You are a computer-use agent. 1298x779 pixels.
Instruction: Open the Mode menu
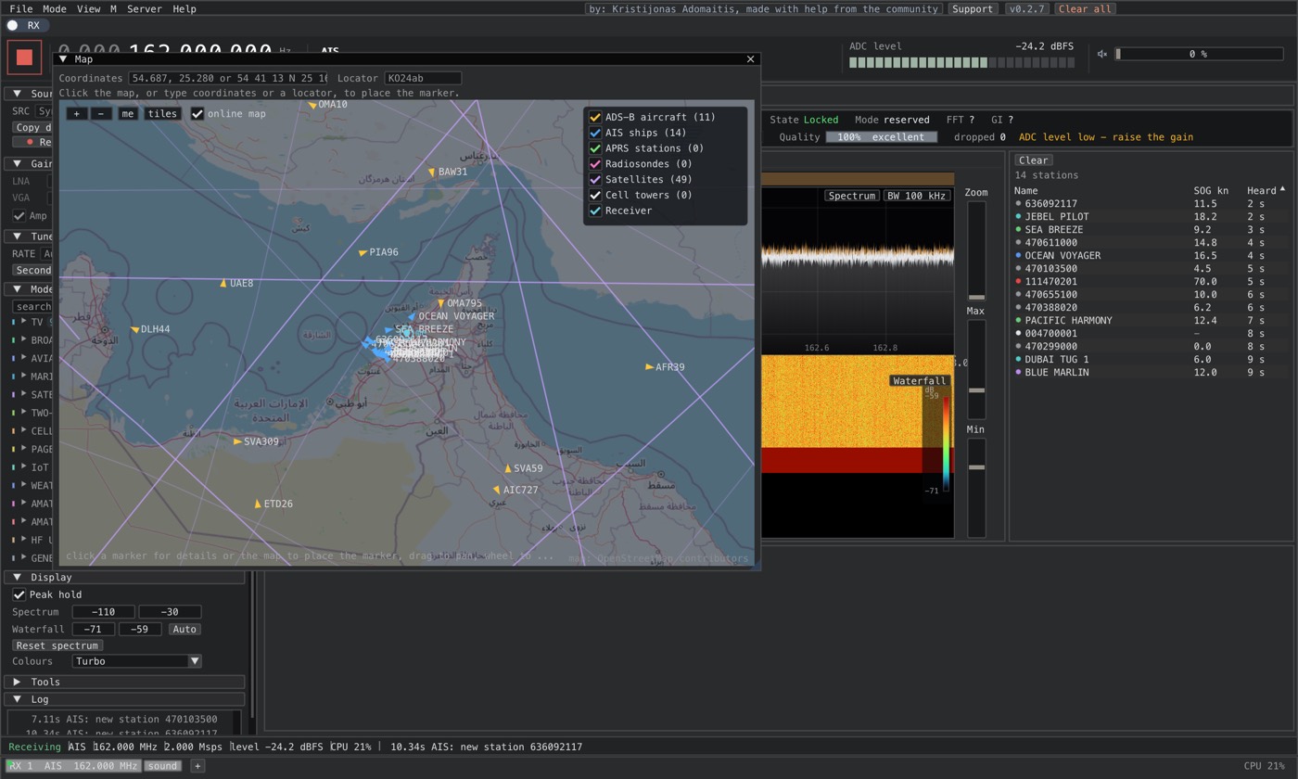(54, 8)
